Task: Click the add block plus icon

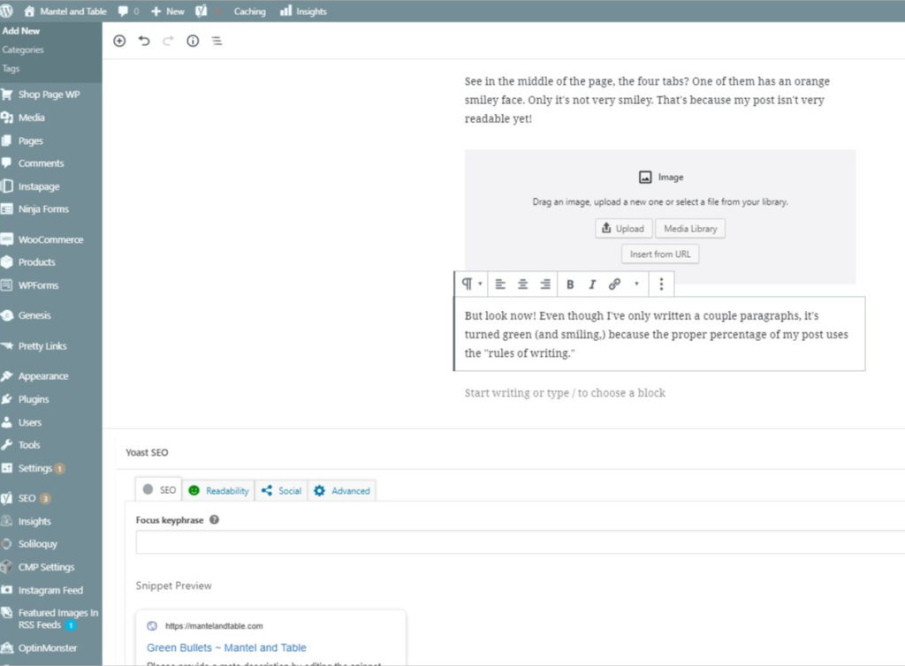Action: tap(119, 41)
